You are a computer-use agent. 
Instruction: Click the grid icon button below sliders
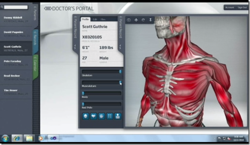coord(110,116)
